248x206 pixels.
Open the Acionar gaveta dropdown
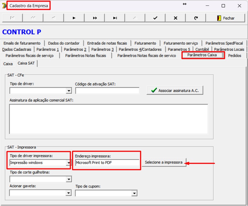click(x=69, y=193)
